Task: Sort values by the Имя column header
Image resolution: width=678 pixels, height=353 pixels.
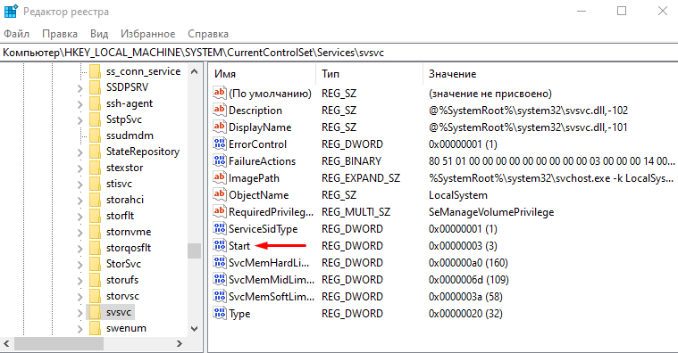Action: (x=263, y=74)
